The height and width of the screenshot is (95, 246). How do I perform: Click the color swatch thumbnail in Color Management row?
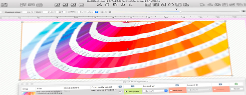(29, 93)
